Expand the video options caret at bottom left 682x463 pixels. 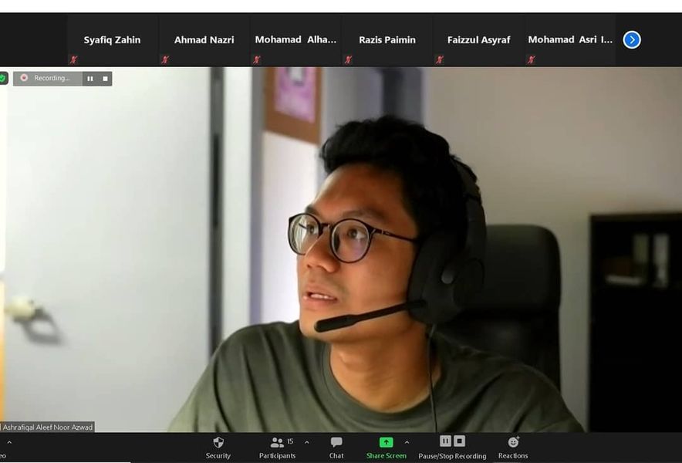(x=9, y=442)
